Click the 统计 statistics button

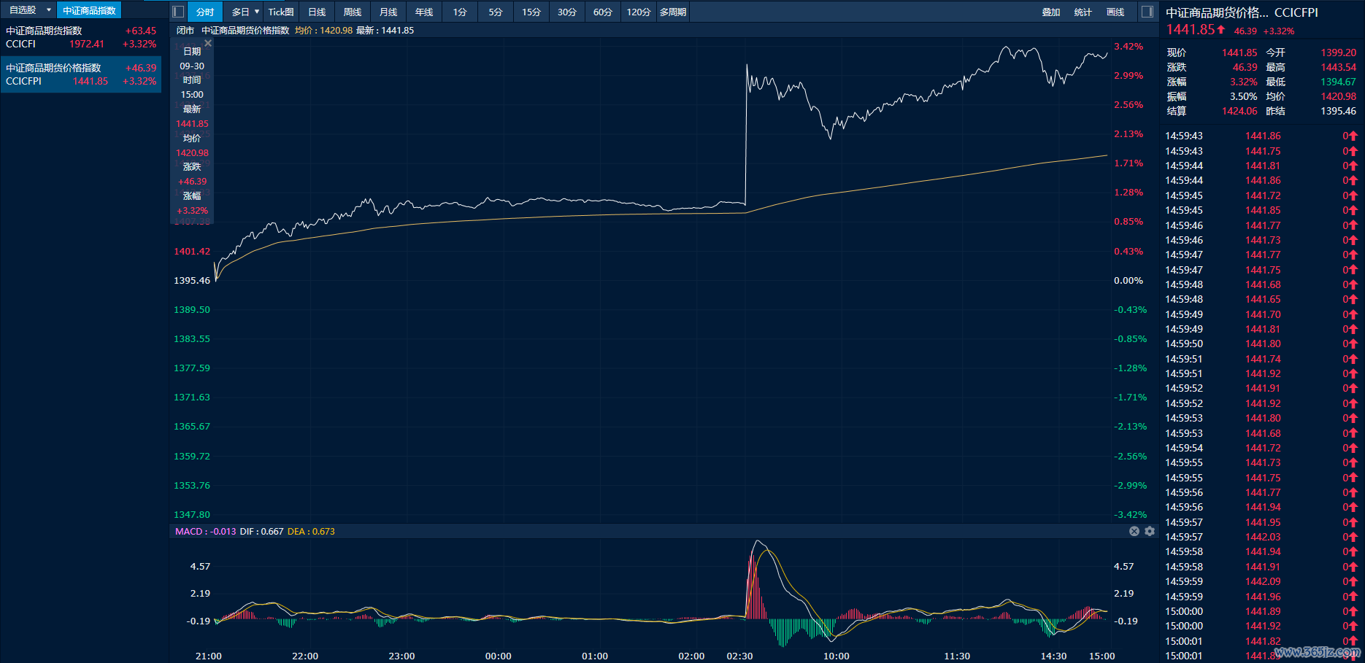(1083, 12)
